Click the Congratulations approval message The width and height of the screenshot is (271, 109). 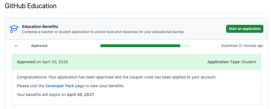[x=117, y=77]
